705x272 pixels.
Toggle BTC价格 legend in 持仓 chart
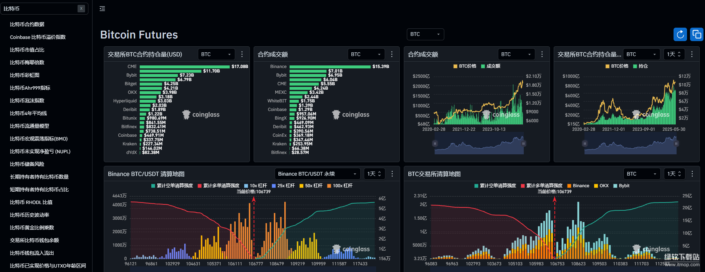click(x=617, y=66)
